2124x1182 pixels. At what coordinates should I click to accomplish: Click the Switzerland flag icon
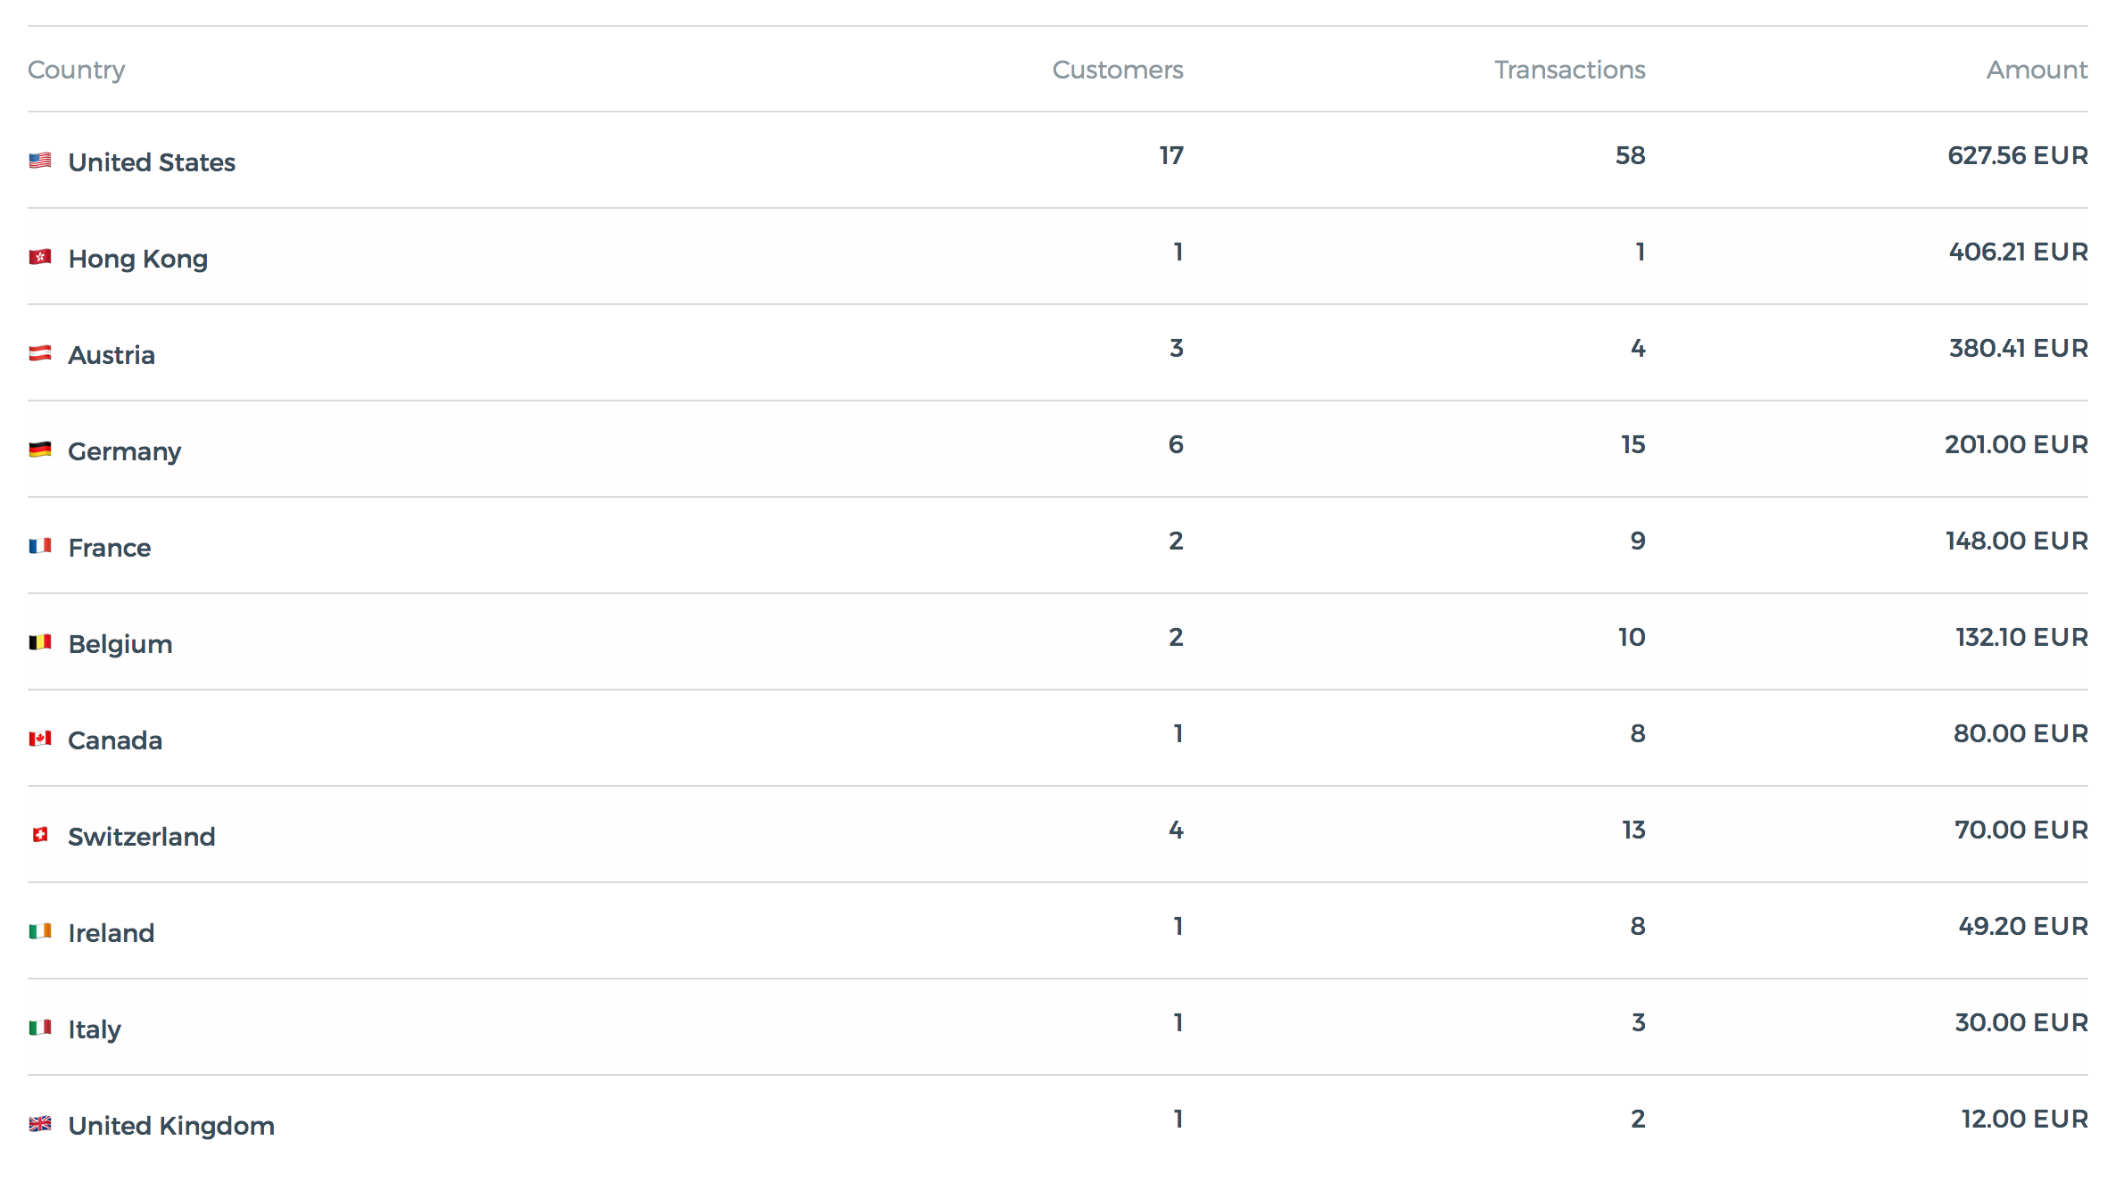[40, 835]
